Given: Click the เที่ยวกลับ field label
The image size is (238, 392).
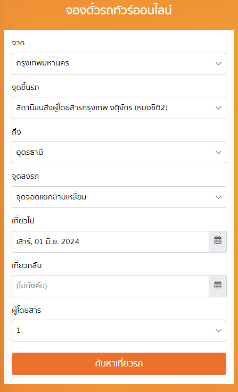Looking at the screenshot, I should [27, 265].
